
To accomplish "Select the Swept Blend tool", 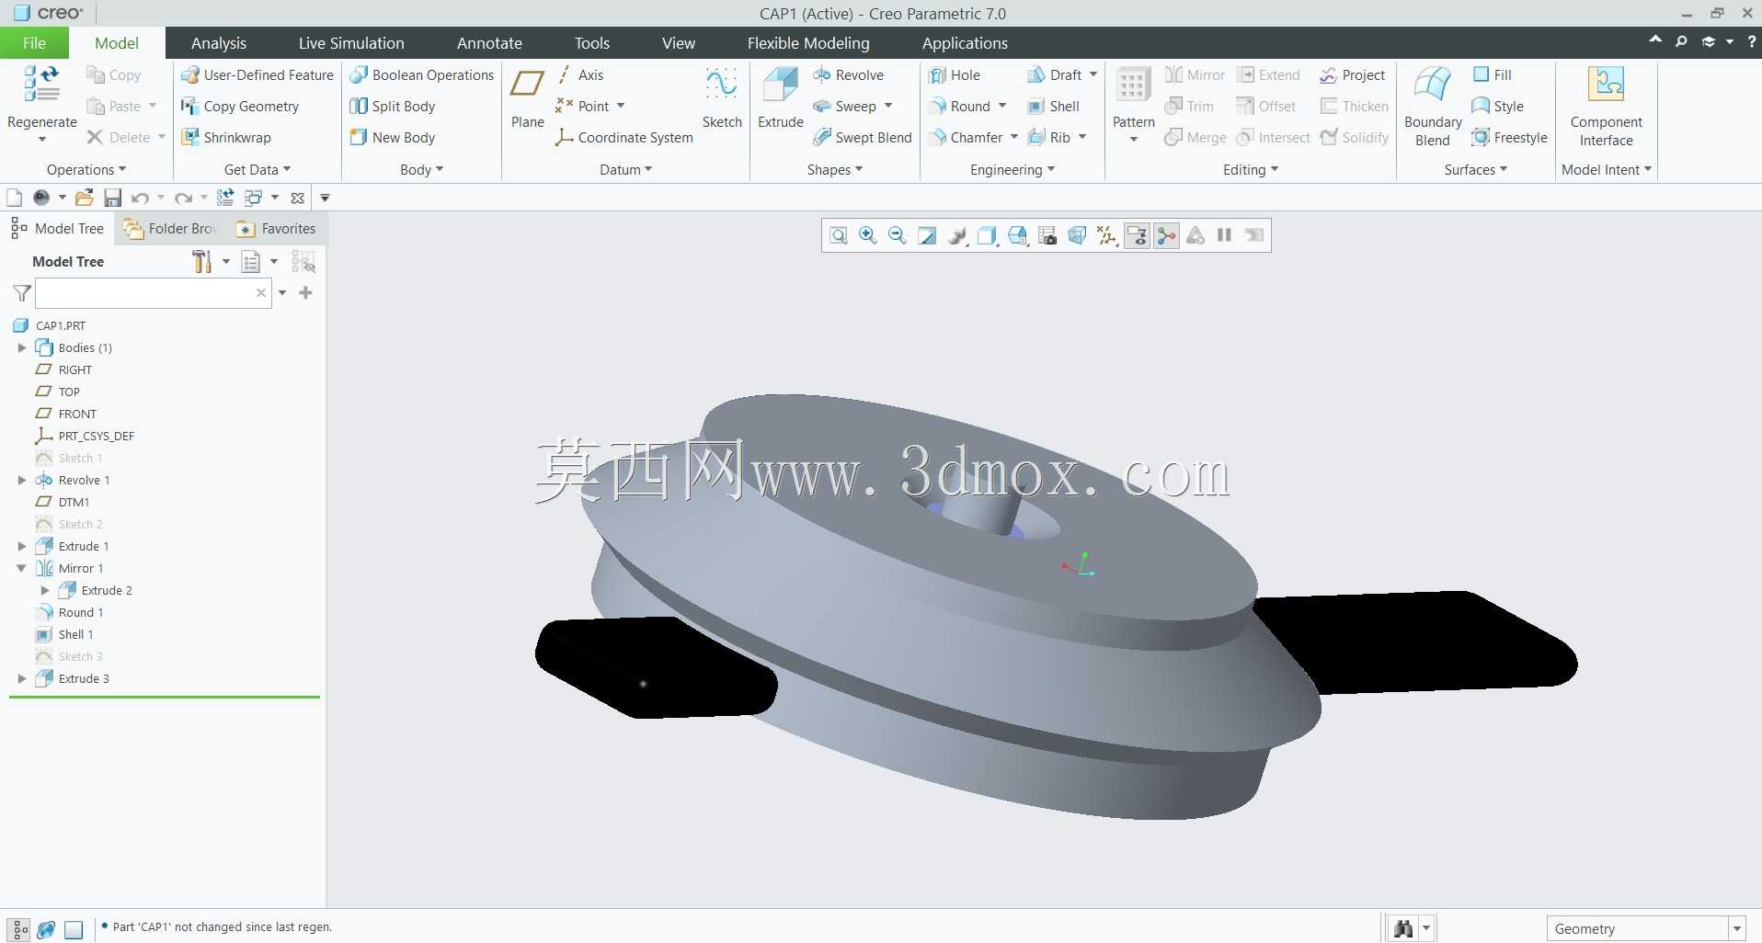I will 863,138.
